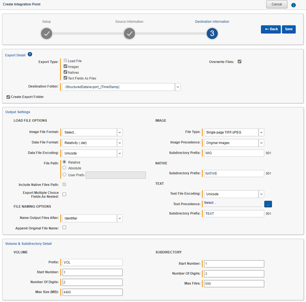Screen dimensions: 306x302
Task: Uncheck Overwrite Files checkbox
Action: point(239,61)
